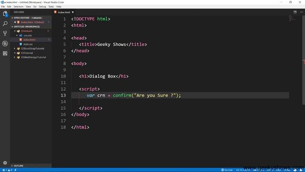This screenshot has height=172, width=305.
Task: Click the VS Code logo in title bar
Action: click(x=2, y=2)
